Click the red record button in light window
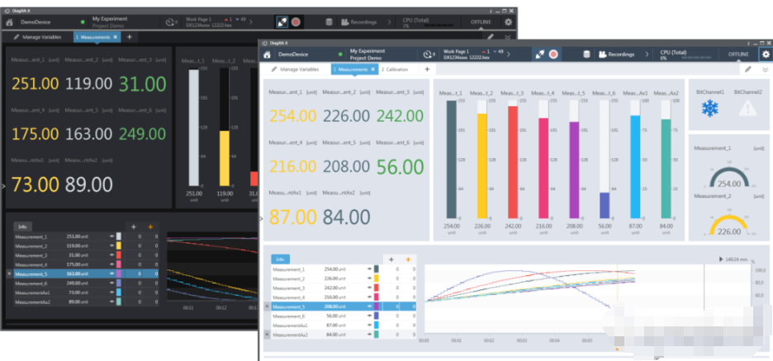This screenshot has height=361, width=773. (x=554, y=54)
